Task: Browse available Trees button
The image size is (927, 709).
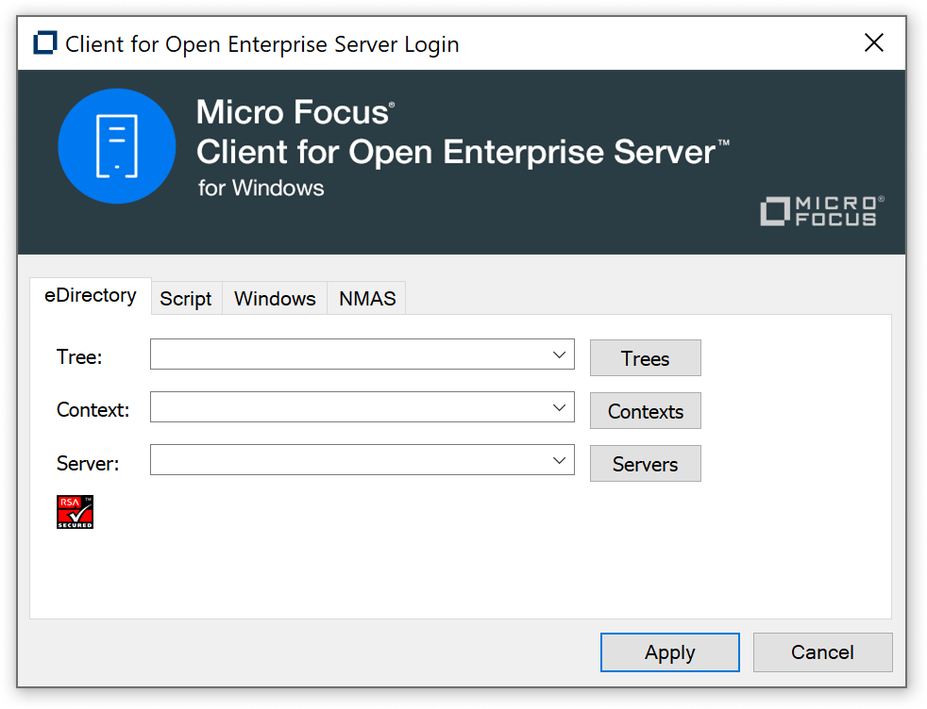Action: (x=646, y=357)
